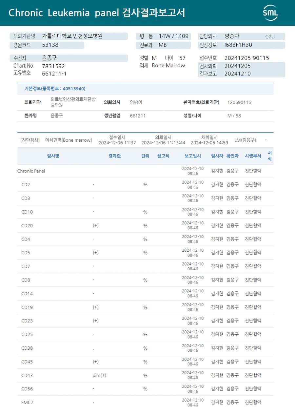Select Chart No. value '7831592'

[x=53, y=66]
